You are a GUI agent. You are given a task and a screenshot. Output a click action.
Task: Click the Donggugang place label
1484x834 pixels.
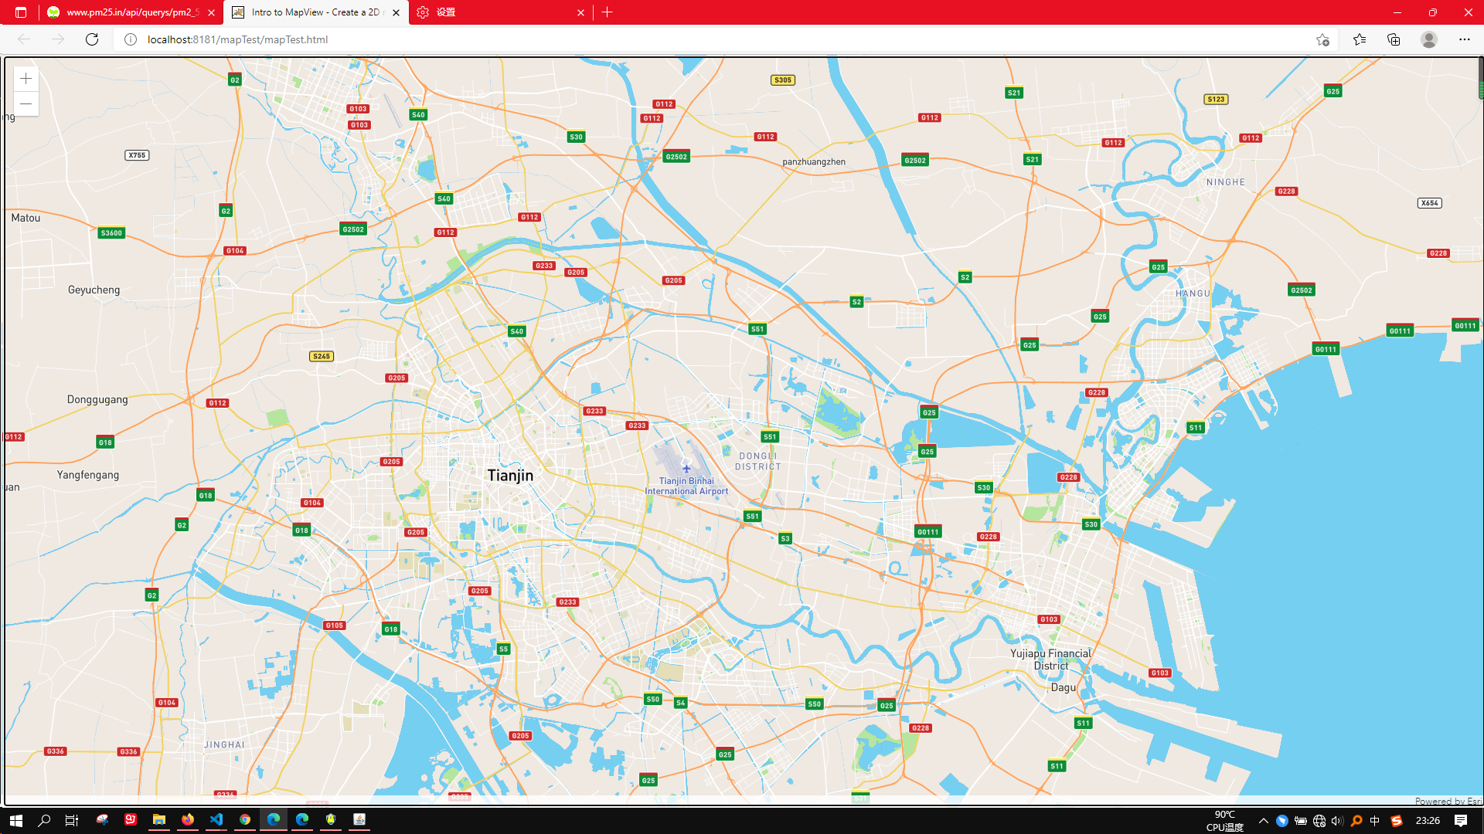[97, 400]
